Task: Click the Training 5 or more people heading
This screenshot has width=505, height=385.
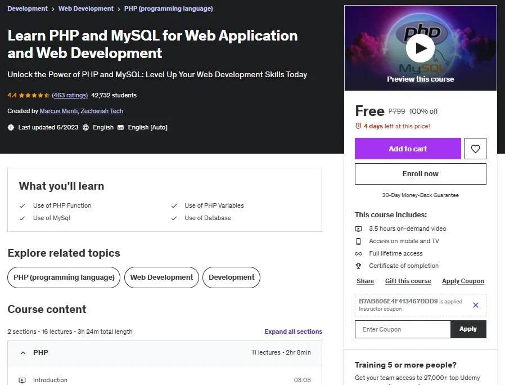Action: pos(405,365)
